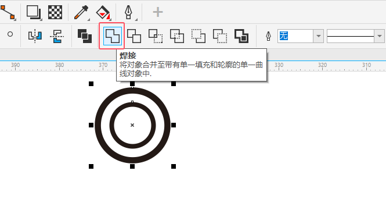Click the Combine objects icon

(84, 36)
